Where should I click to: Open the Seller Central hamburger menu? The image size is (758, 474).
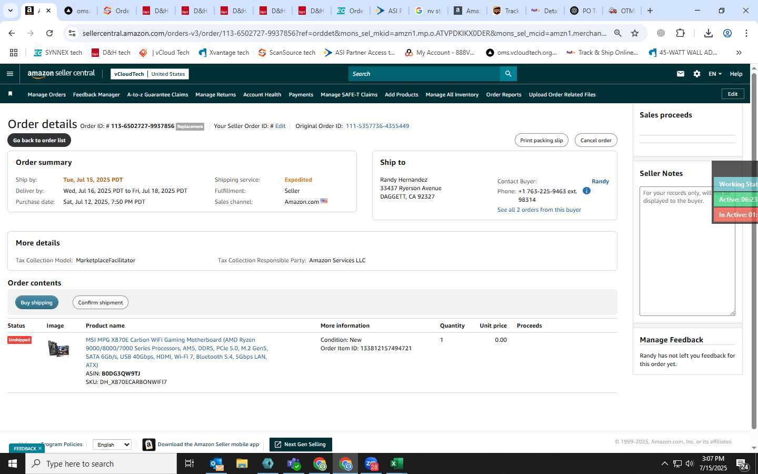pyautogui.click(x=10, y=74)
